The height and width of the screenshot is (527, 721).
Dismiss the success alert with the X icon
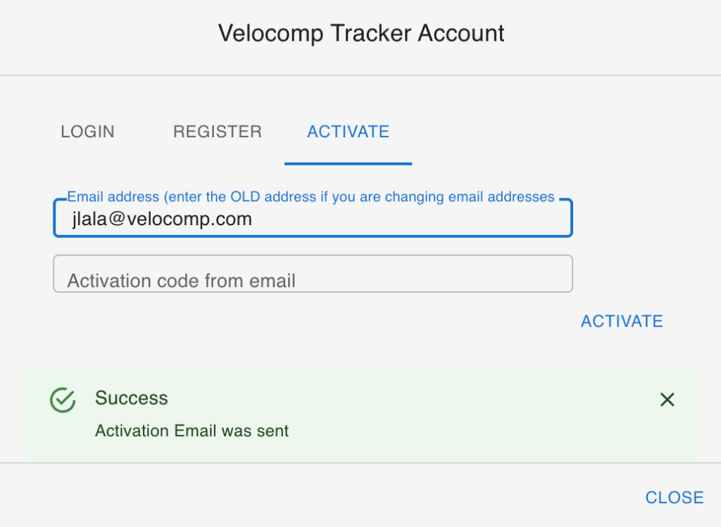click(x=667, y=400)
